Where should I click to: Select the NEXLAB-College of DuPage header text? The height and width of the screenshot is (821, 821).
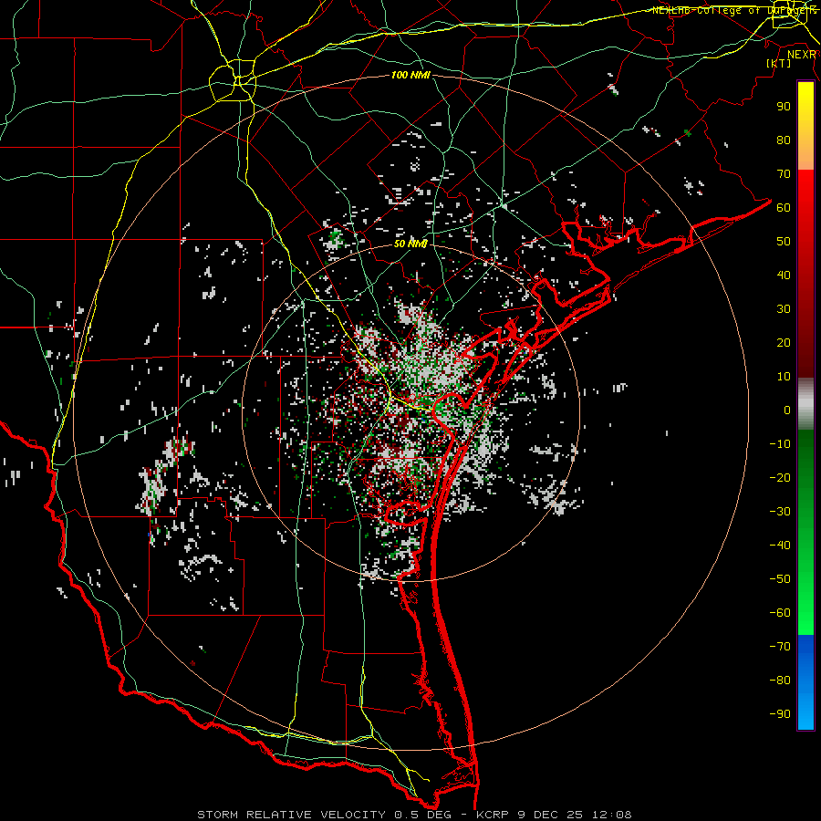[734, 10]
